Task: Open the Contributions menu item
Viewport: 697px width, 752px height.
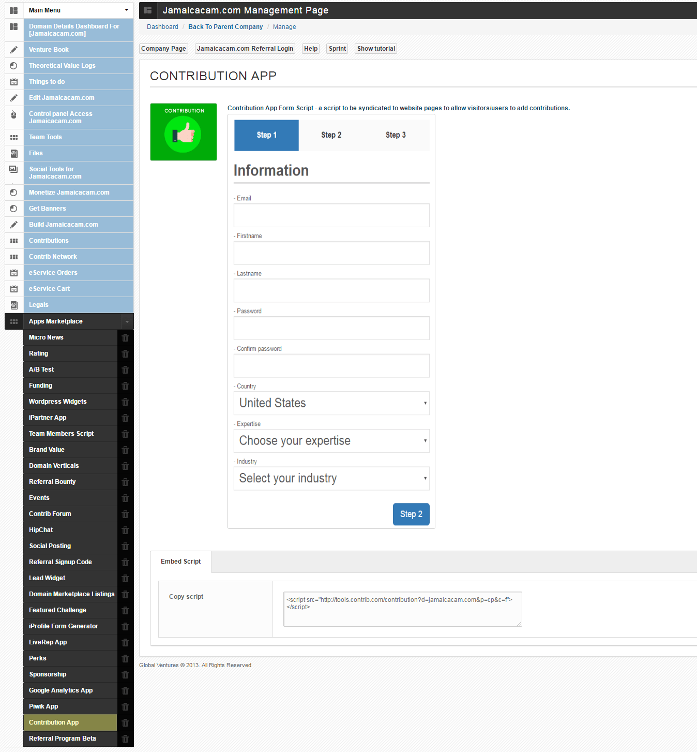Action: tap(79, 241)
